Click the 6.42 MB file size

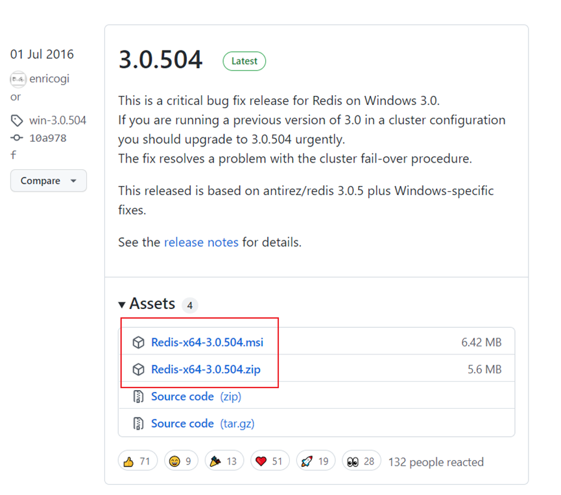pyautogui.click(x=481, y=342)
